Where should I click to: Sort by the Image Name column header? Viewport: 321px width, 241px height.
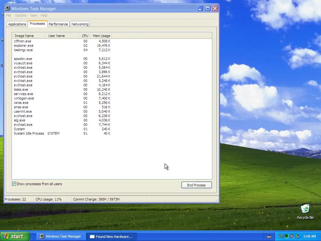29,36
